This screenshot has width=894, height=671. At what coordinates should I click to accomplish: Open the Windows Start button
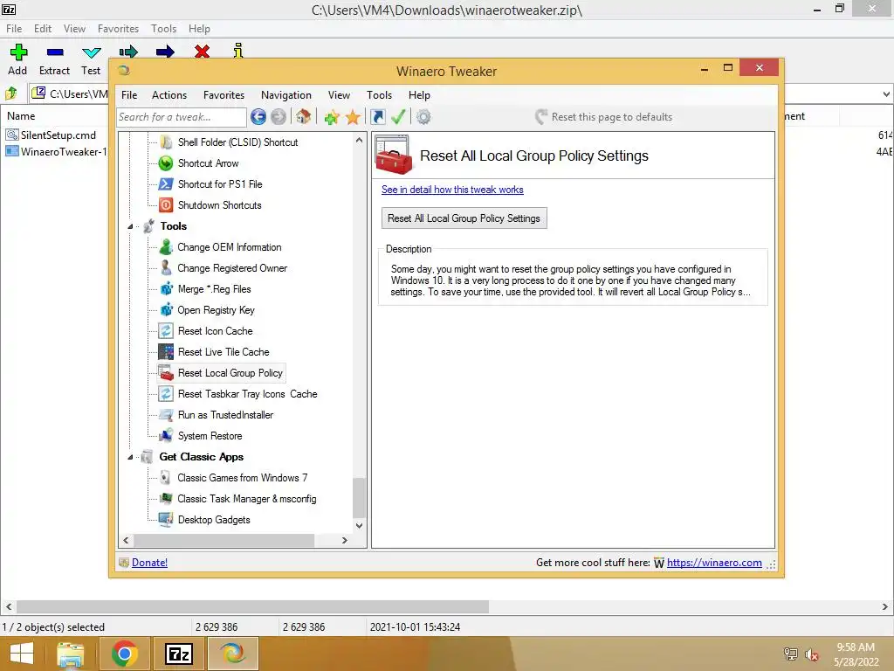[22, 654]
